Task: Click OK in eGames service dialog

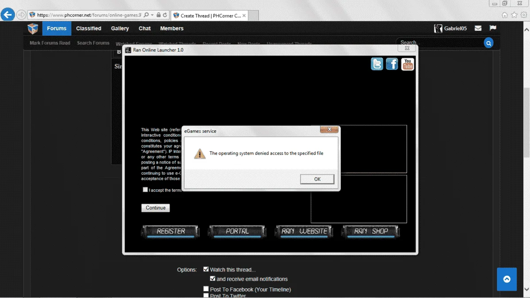Action: (x=317, y=179)
